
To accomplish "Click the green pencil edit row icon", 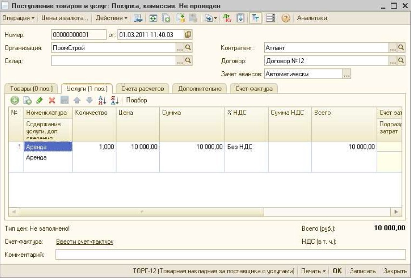I will 39,100.
